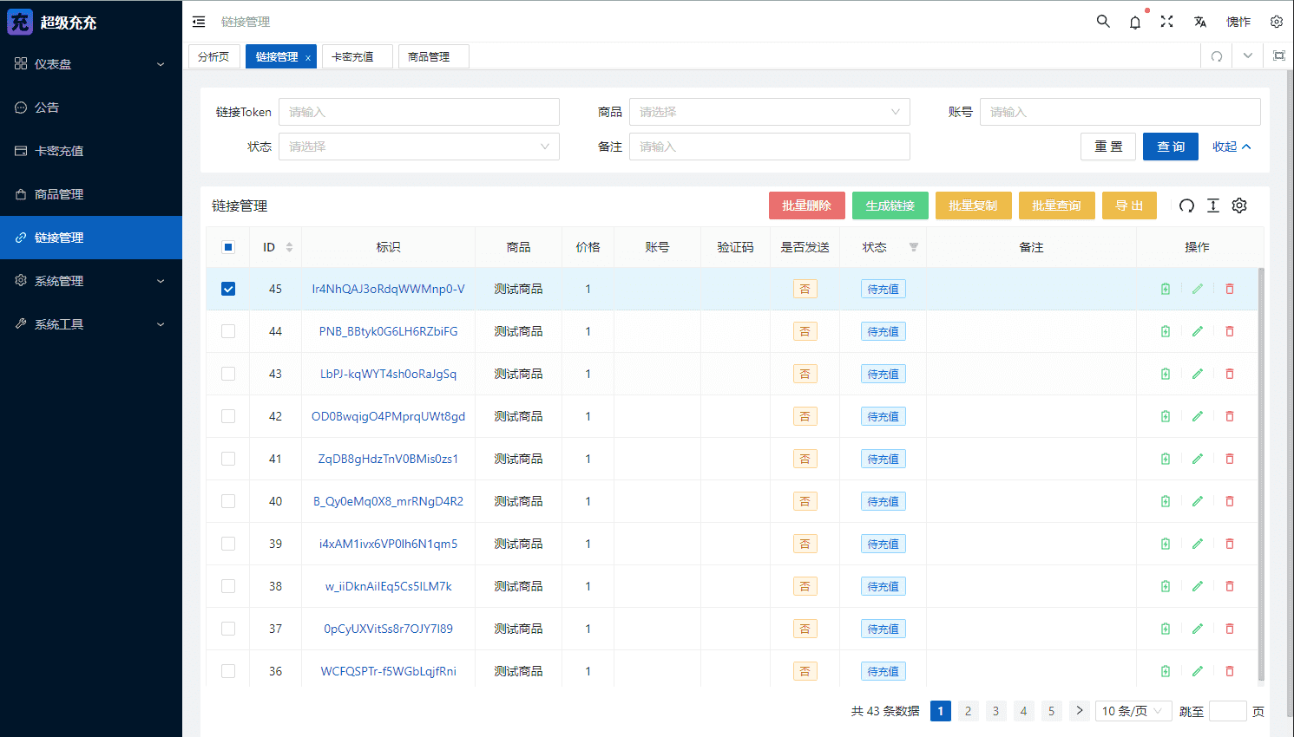Open table column settings gear icon

pyautogui.click(x=1239, y=205)
